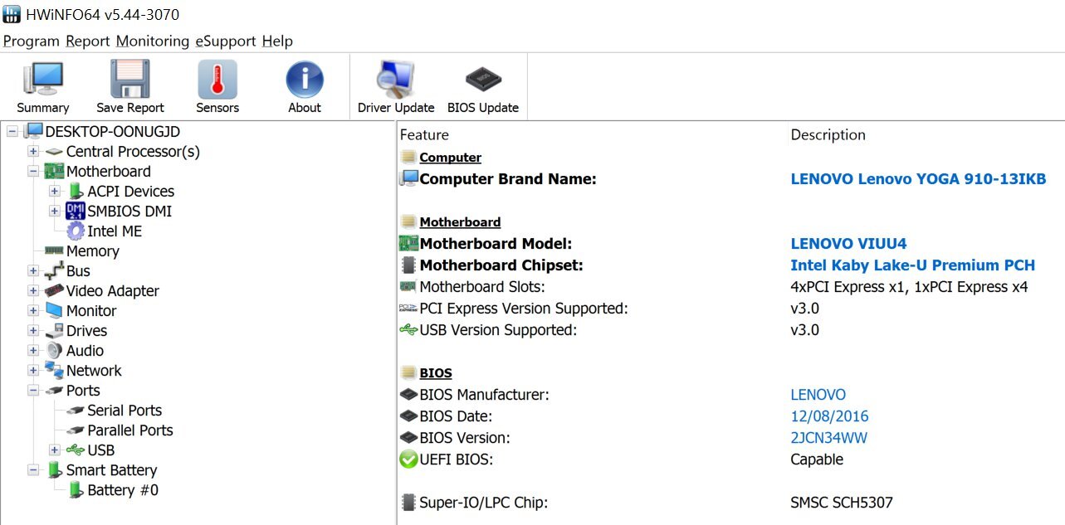Collapse the Smart Battery node
The height and width of the screenshot is (525, 1065).
pyautogui.click(x=33, y=470)
